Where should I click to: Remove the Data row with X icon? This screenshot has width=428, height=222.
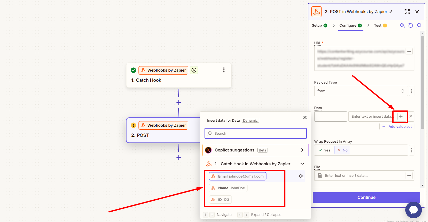pyautogui.click(x=411, y=116)
